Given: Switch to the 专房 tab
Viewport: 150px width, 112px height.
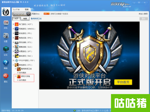Looking at the screenshot, I should click(x=25, y=19).
